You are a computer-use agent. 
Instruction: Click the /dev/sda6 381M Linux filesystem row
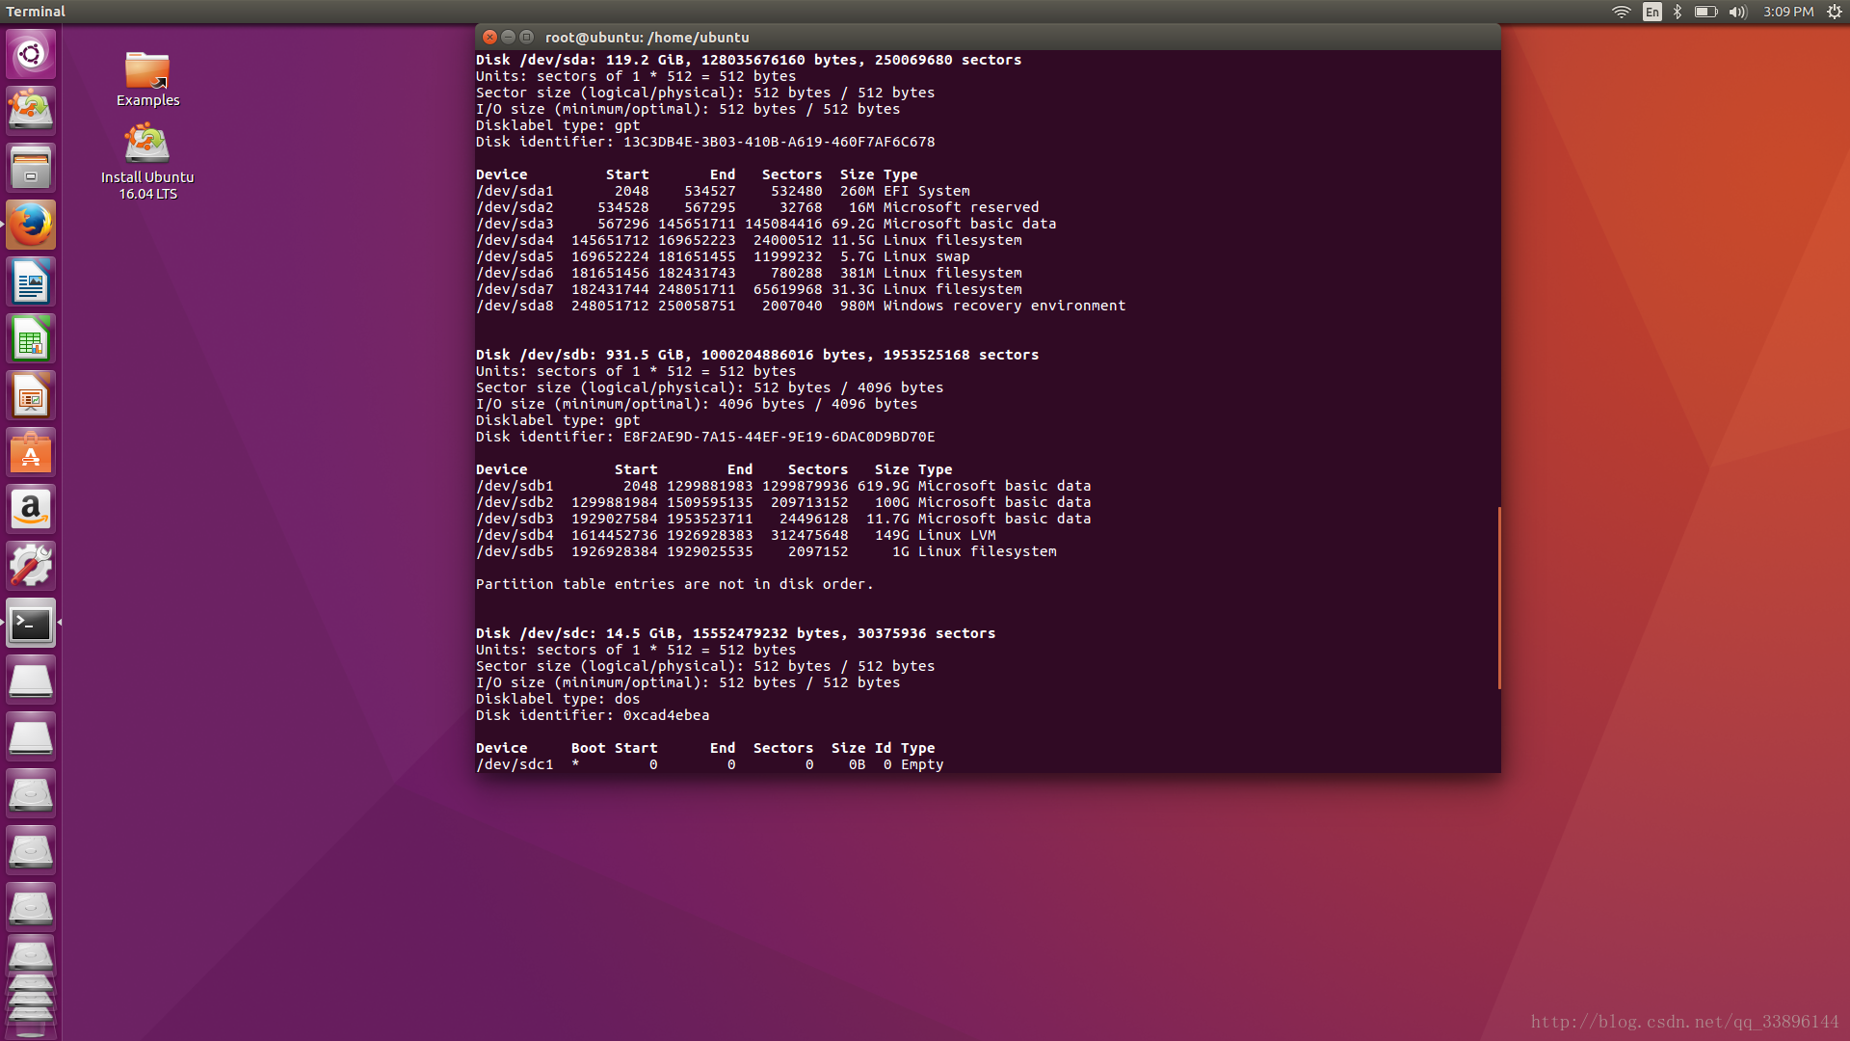click(x=749, y=273)
